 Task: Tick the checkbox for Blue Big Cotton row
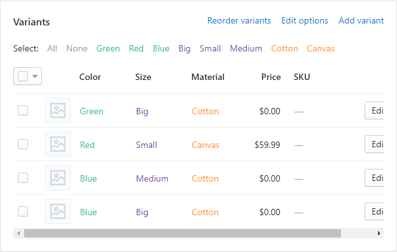(x=23, y=211)
